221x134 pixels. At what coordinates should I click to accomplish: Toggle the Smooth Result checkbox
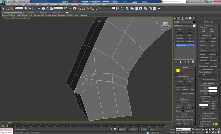[200, 116]
